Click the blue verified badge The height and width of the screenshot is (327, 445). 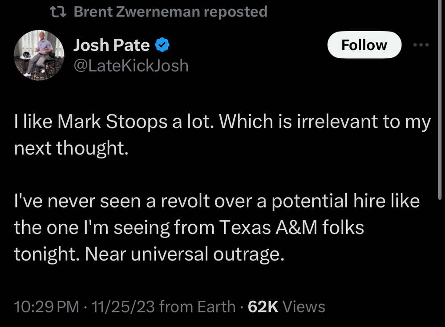click(x=161, y=45)
